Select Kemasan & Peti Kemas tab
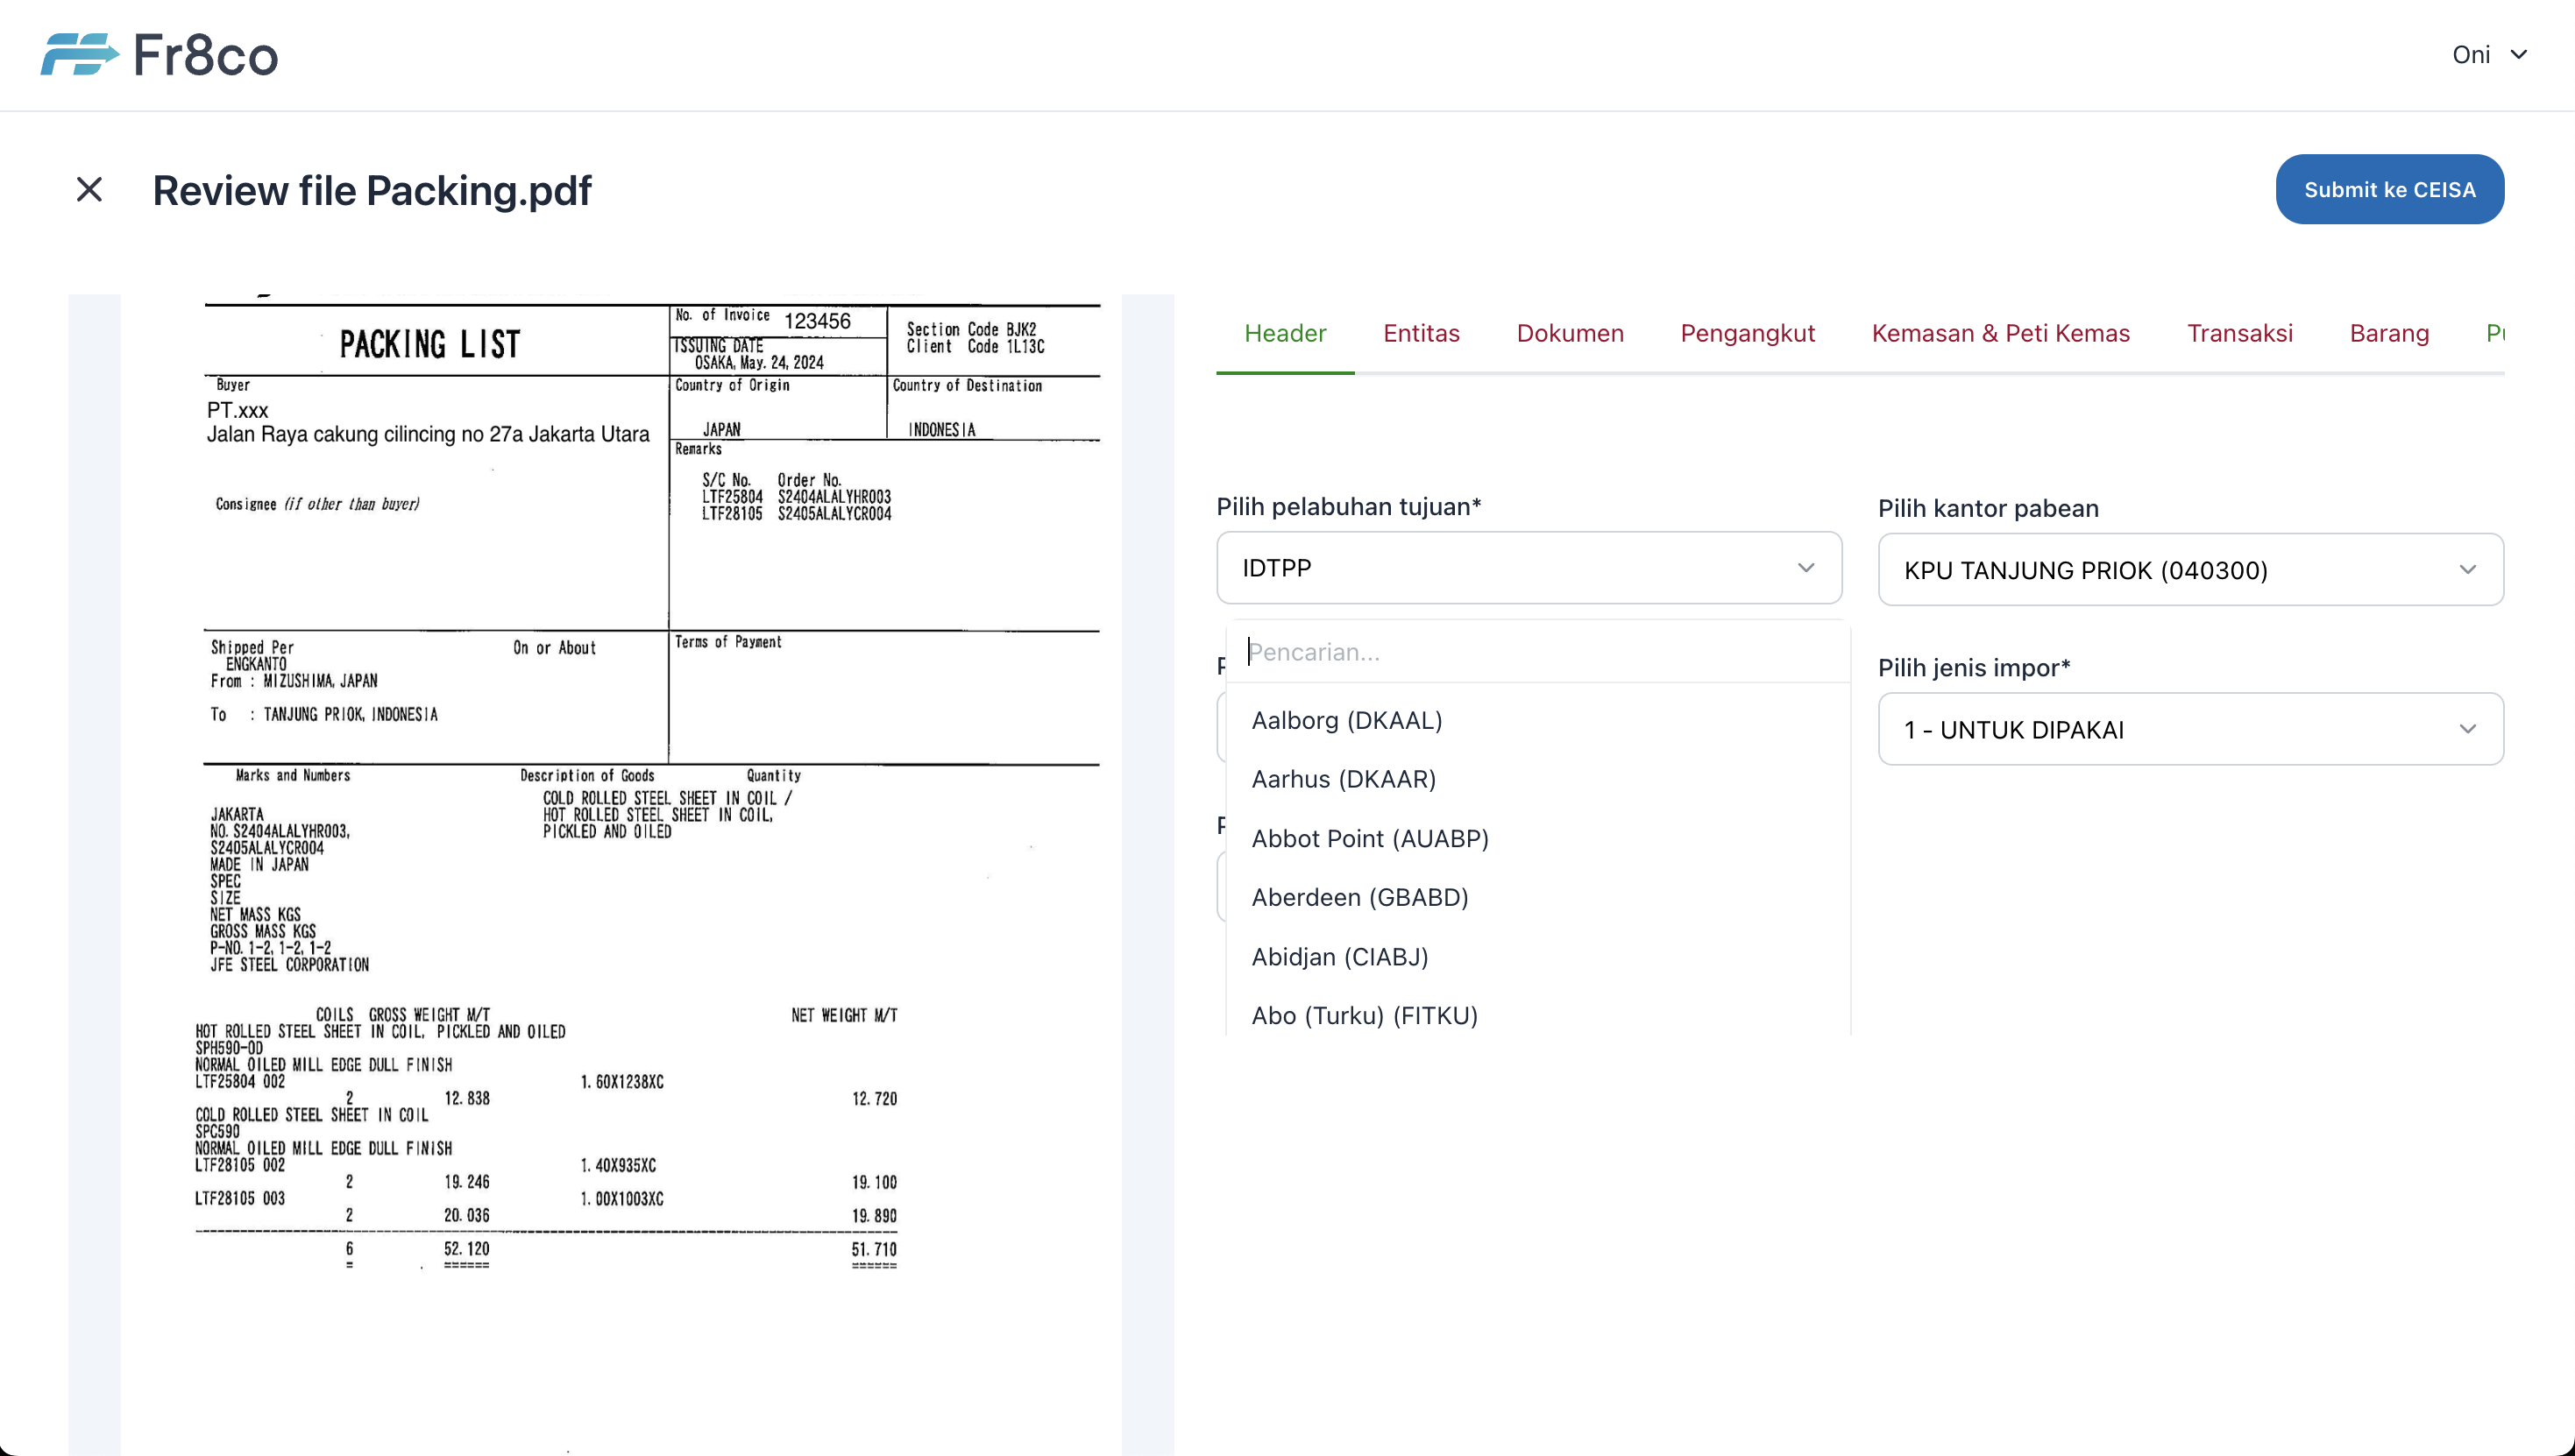 click(2000, 333)
